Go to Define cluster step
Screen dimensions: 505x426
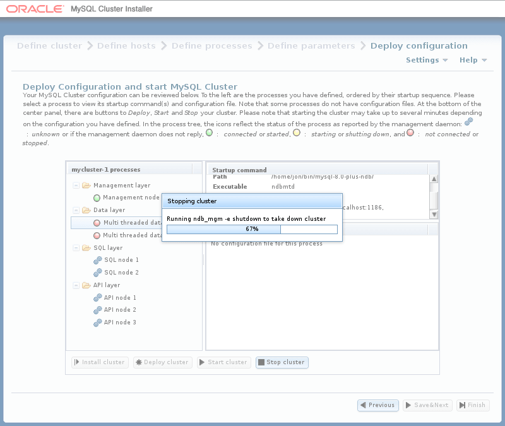(50, 45)
